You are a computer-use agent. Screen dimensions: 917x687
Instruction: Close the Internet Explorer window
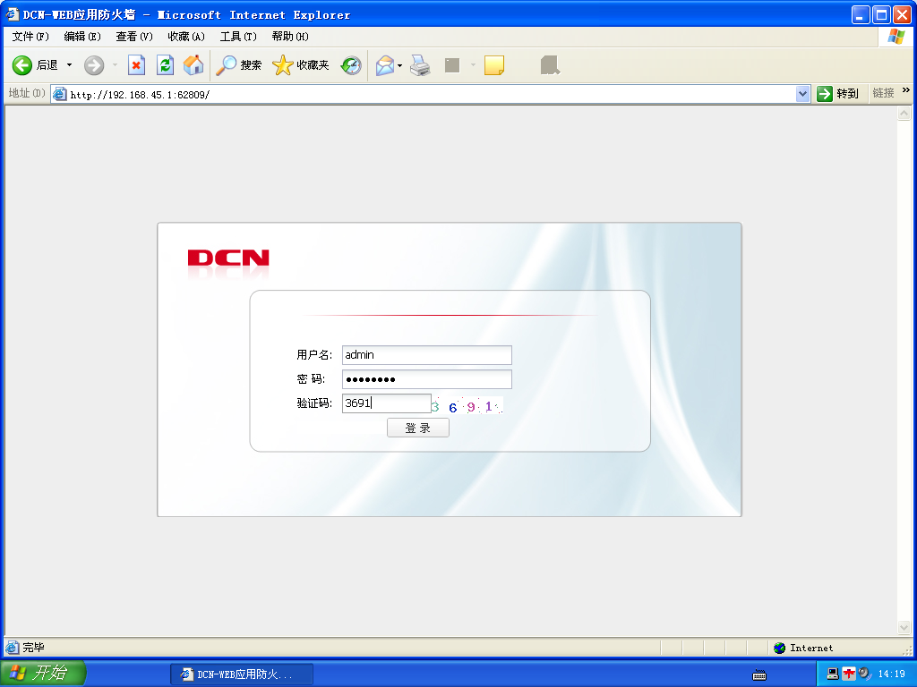click(x=903, y=14)
